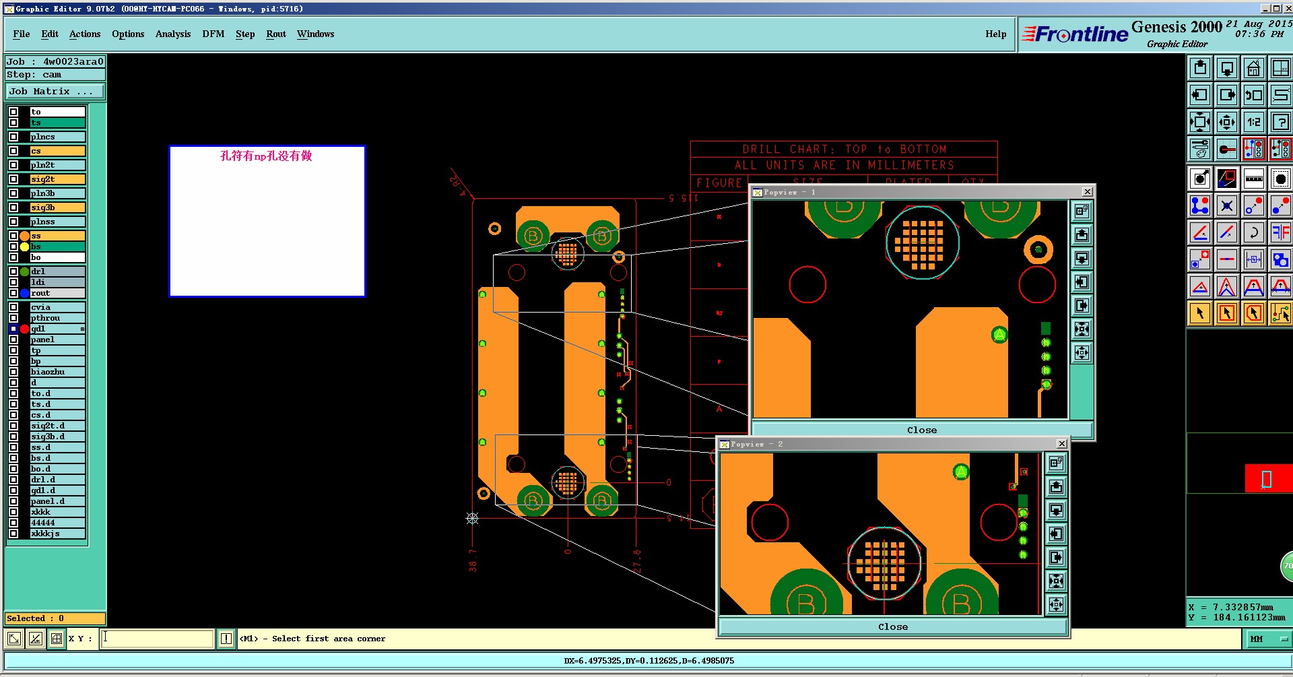Screen dimensions: 1293x677
Task: Toggle the checkbox for layer ss
Action: 13,236
